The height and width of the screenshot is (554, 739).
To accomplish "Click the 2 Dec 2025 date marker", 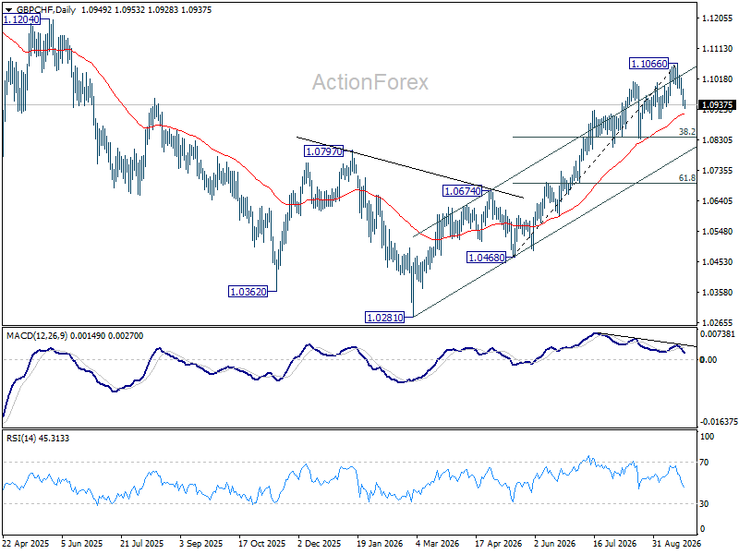I will [319, 543].
